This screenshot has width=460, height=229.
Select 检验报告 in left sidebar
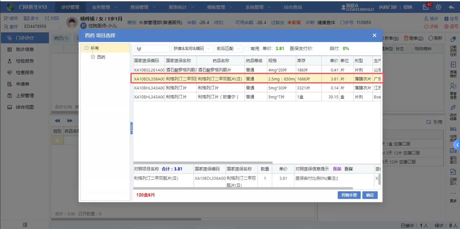(25, 61)
